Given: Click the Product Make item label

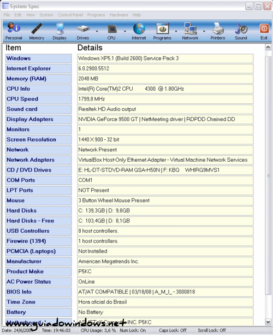Looking at the screenshot, I should 39,272.
